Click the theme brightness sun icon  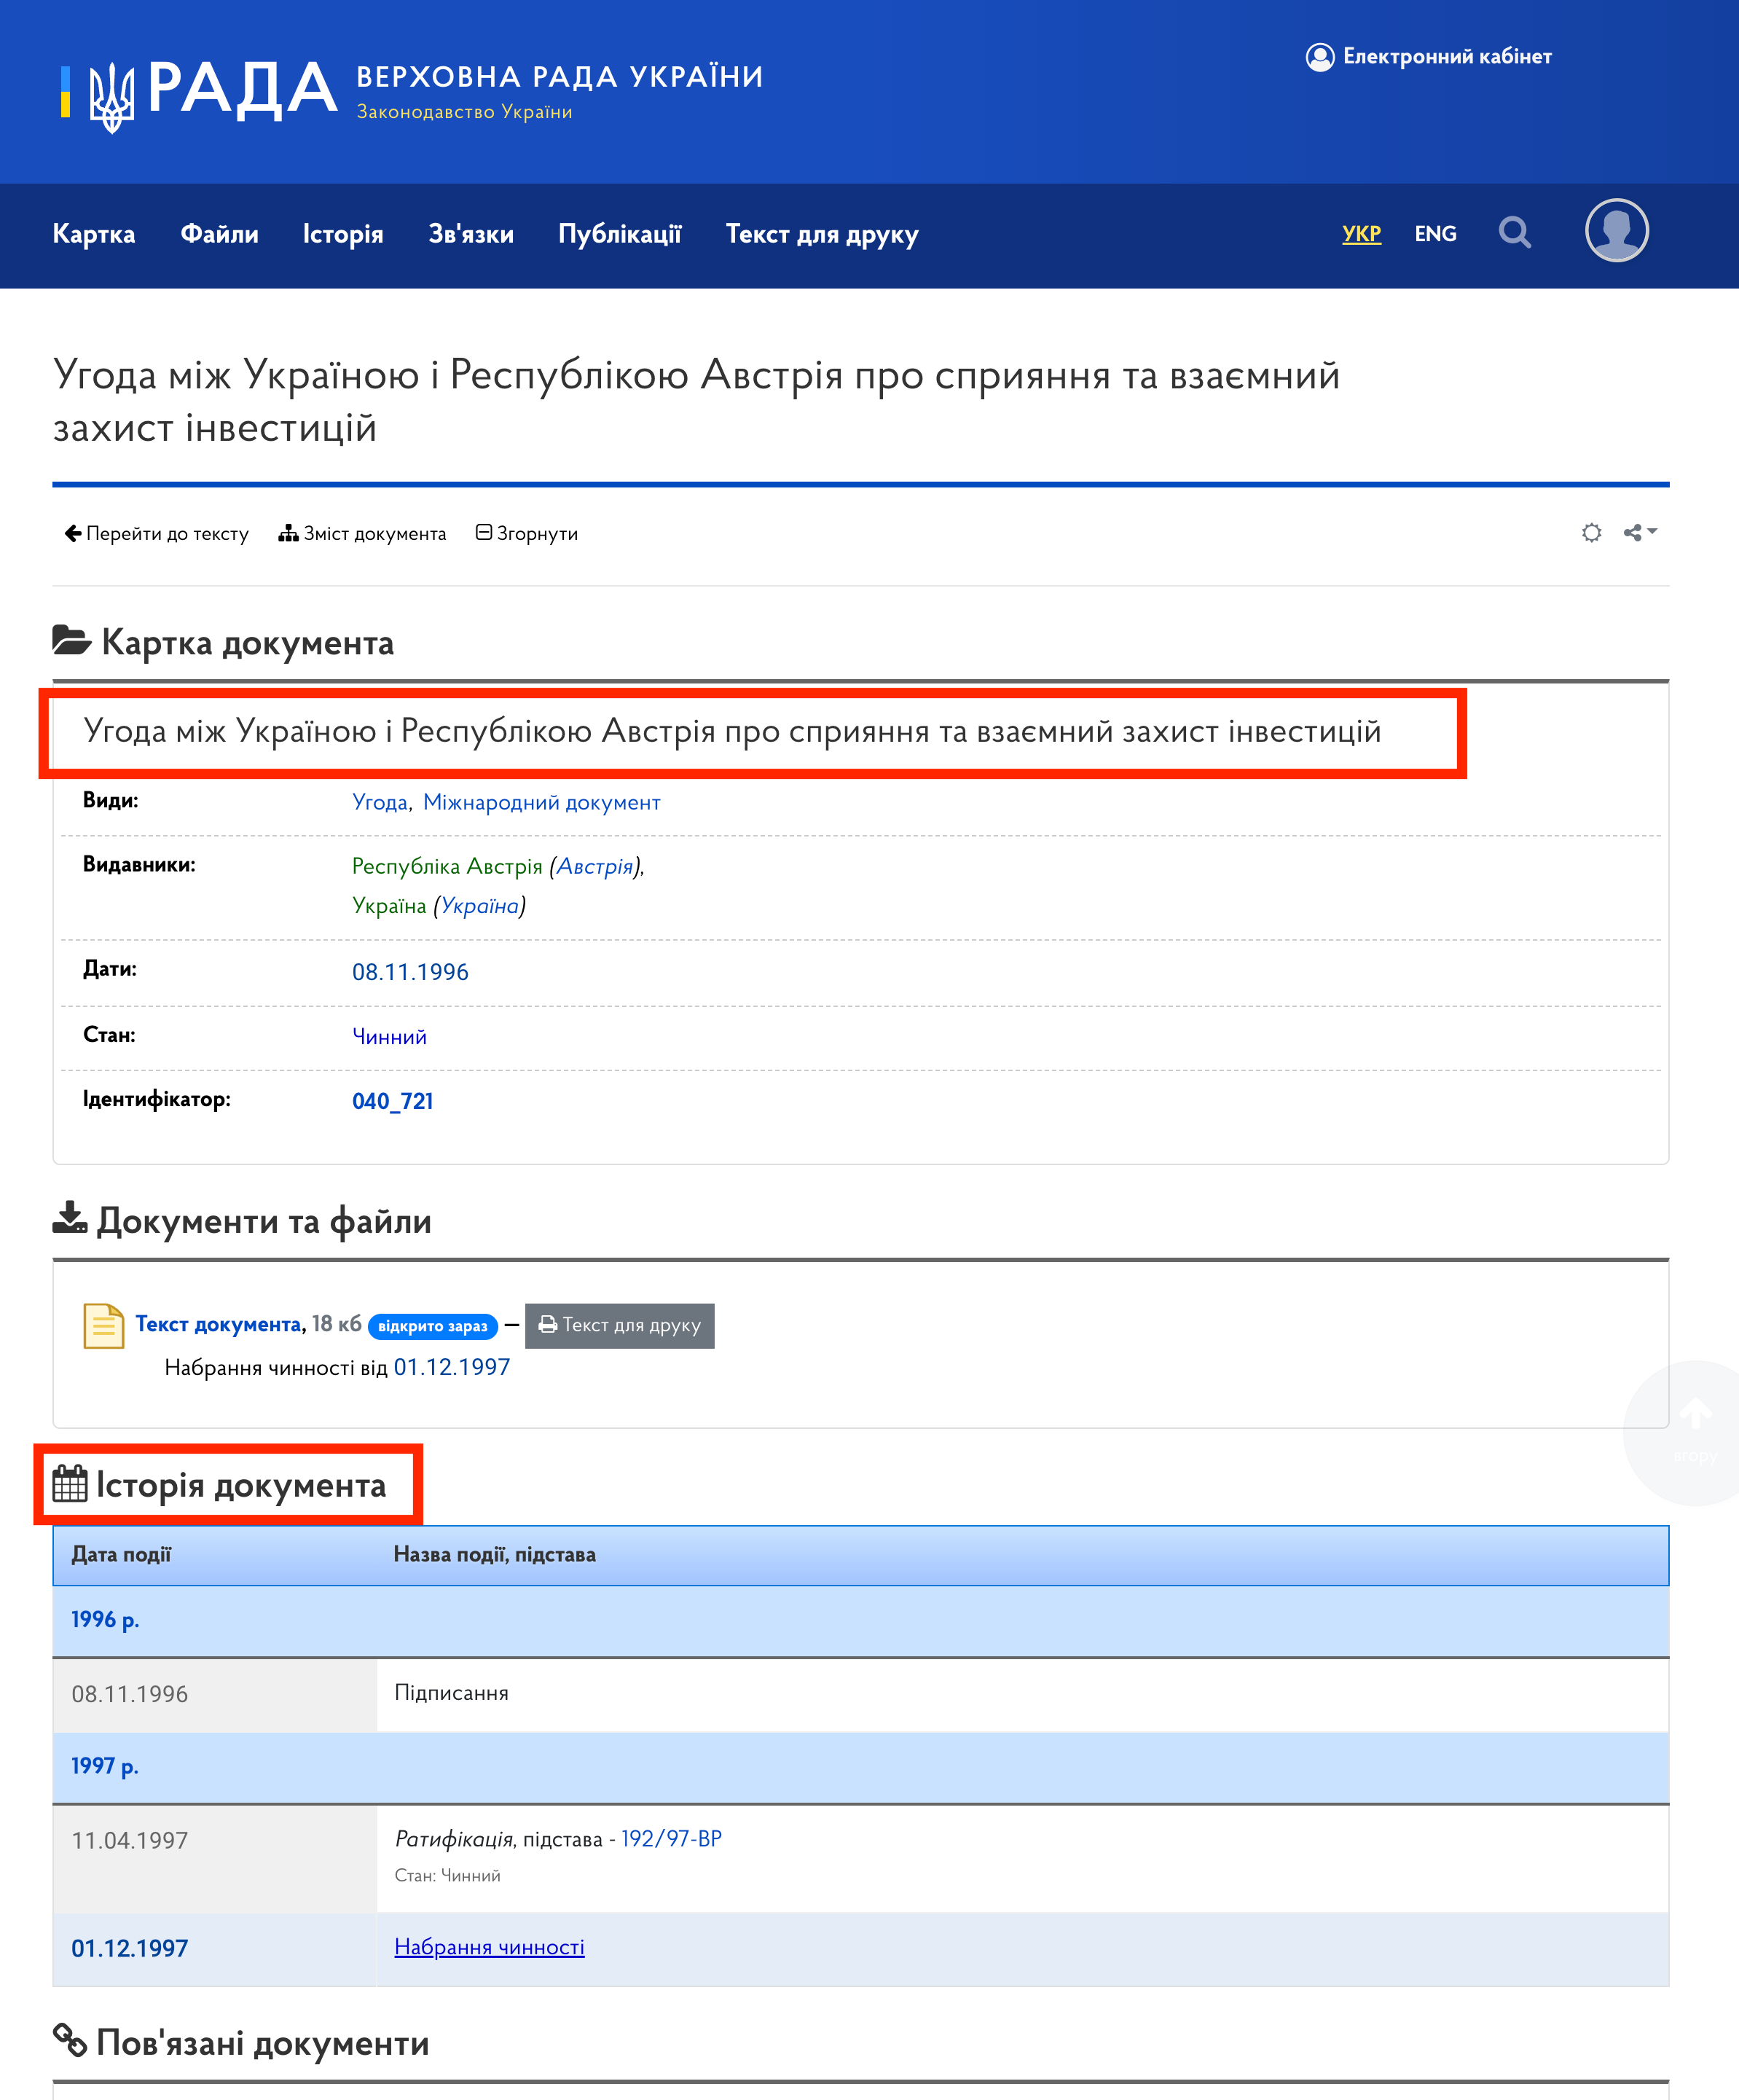click(x=1591, y=533)
